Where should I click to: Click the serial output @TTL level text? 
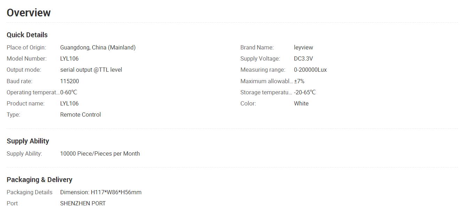(x=91, y=70)
